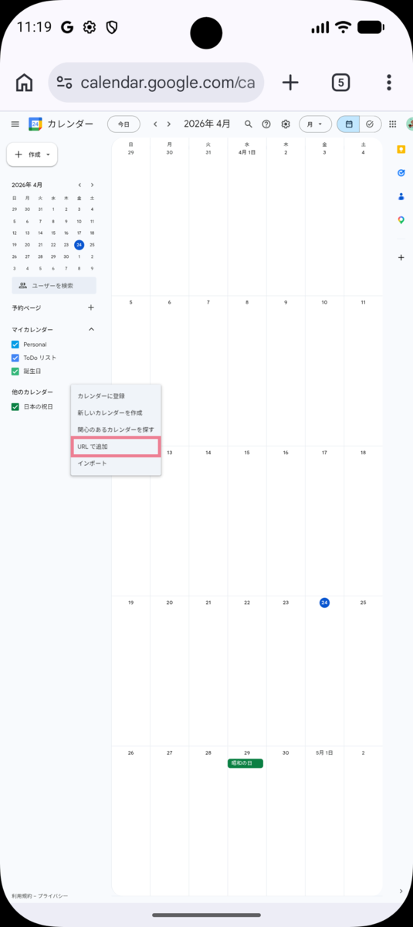The height and width of the screenshot is (927, 413).
Task: Click in the ユーザーを検索 field
Action: coord(54,285)
